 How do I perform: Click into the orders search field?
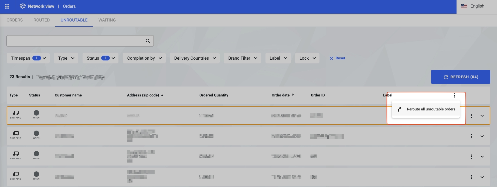[76, 41]
